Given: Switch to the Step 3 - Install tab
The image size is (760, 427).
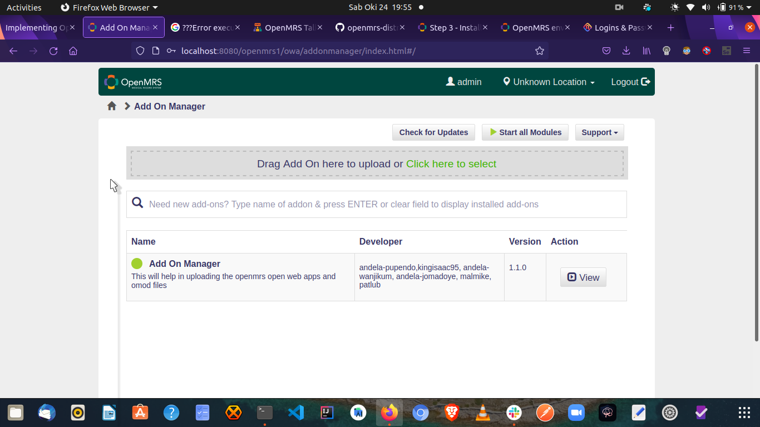Looking at the screenshot, I should 453,27.
